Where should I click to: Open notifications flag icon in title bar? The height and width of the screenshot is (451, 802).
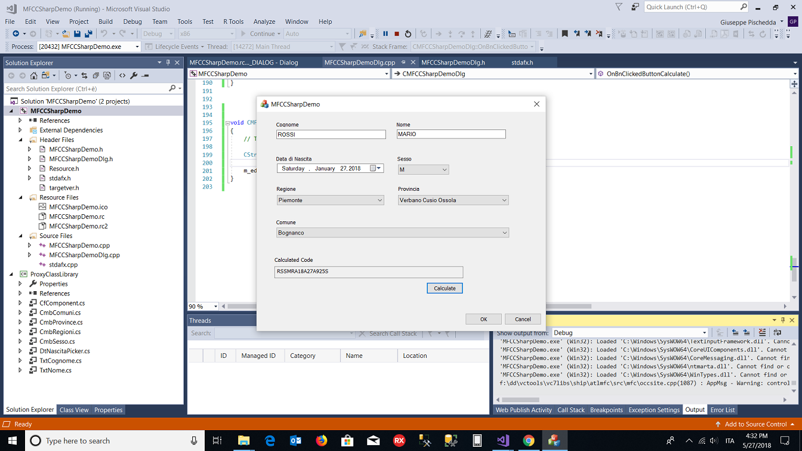619,7
